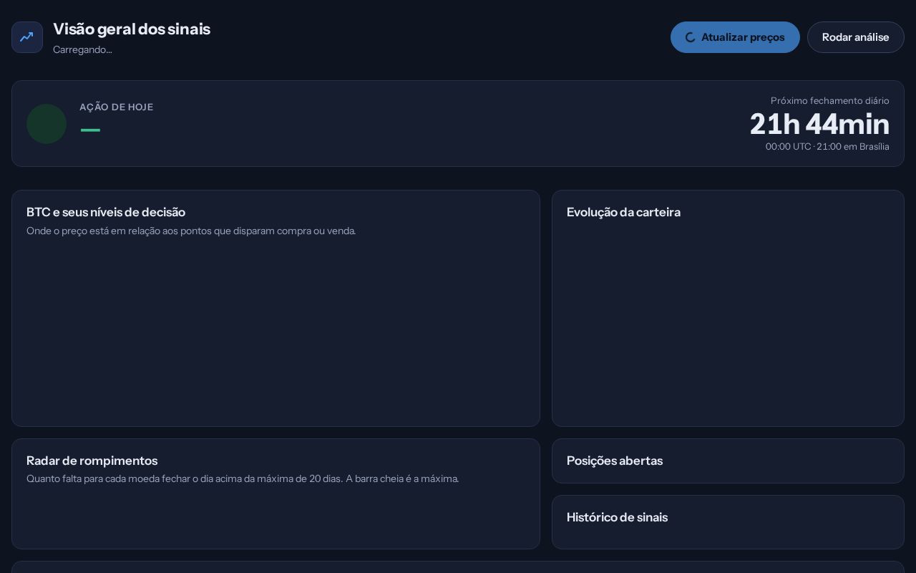Click the green dash placeholder under Ação de hoje
The height and width of the screenshot is (573, 916).
tap(90, 130)
